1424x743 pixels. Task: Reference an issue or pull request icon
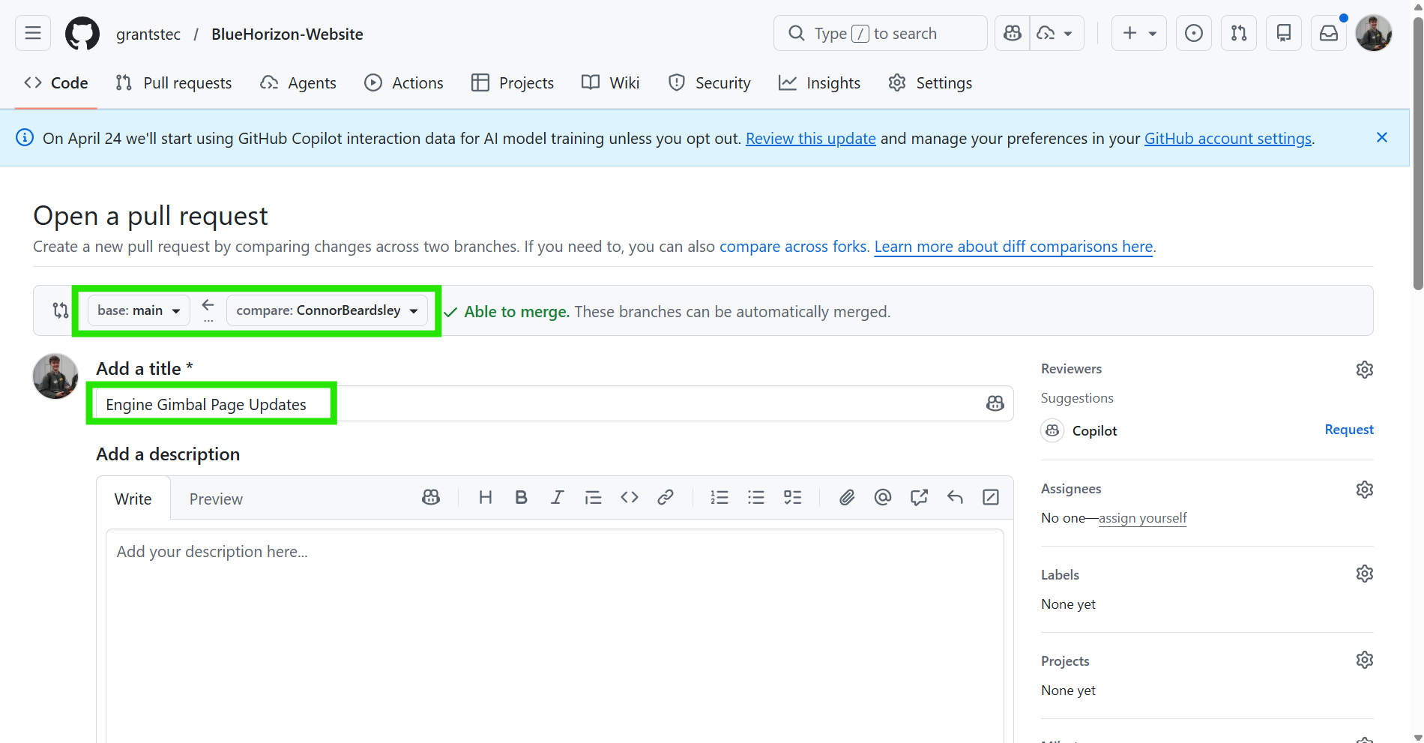click(x=919, y=497)
